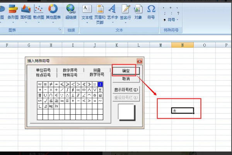Confirm with the 确定 button
Viewport: 232px width, 155px height.
[126, 71]
